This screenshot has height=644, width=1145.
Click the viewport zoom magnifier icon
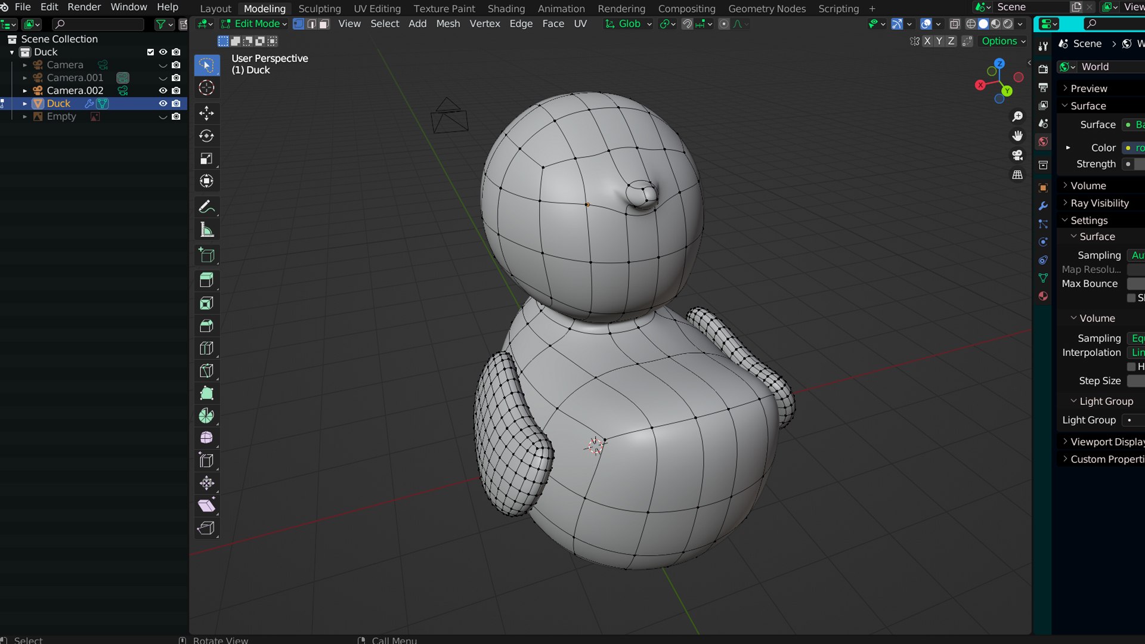pos(1017,116)
